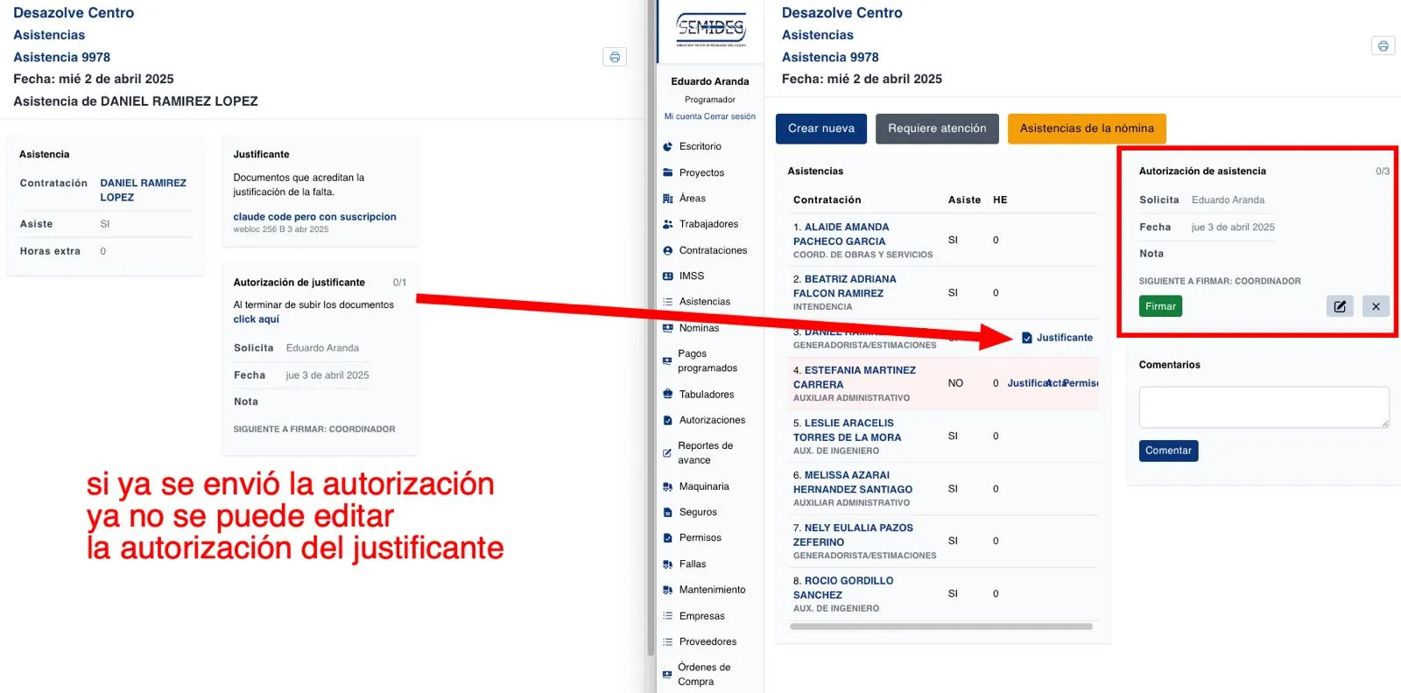Image resolution: width=1401 pixels, height=693 pixels.
Task: Click the horizontal scrollbar under attendance table
Action: point(940,626)
